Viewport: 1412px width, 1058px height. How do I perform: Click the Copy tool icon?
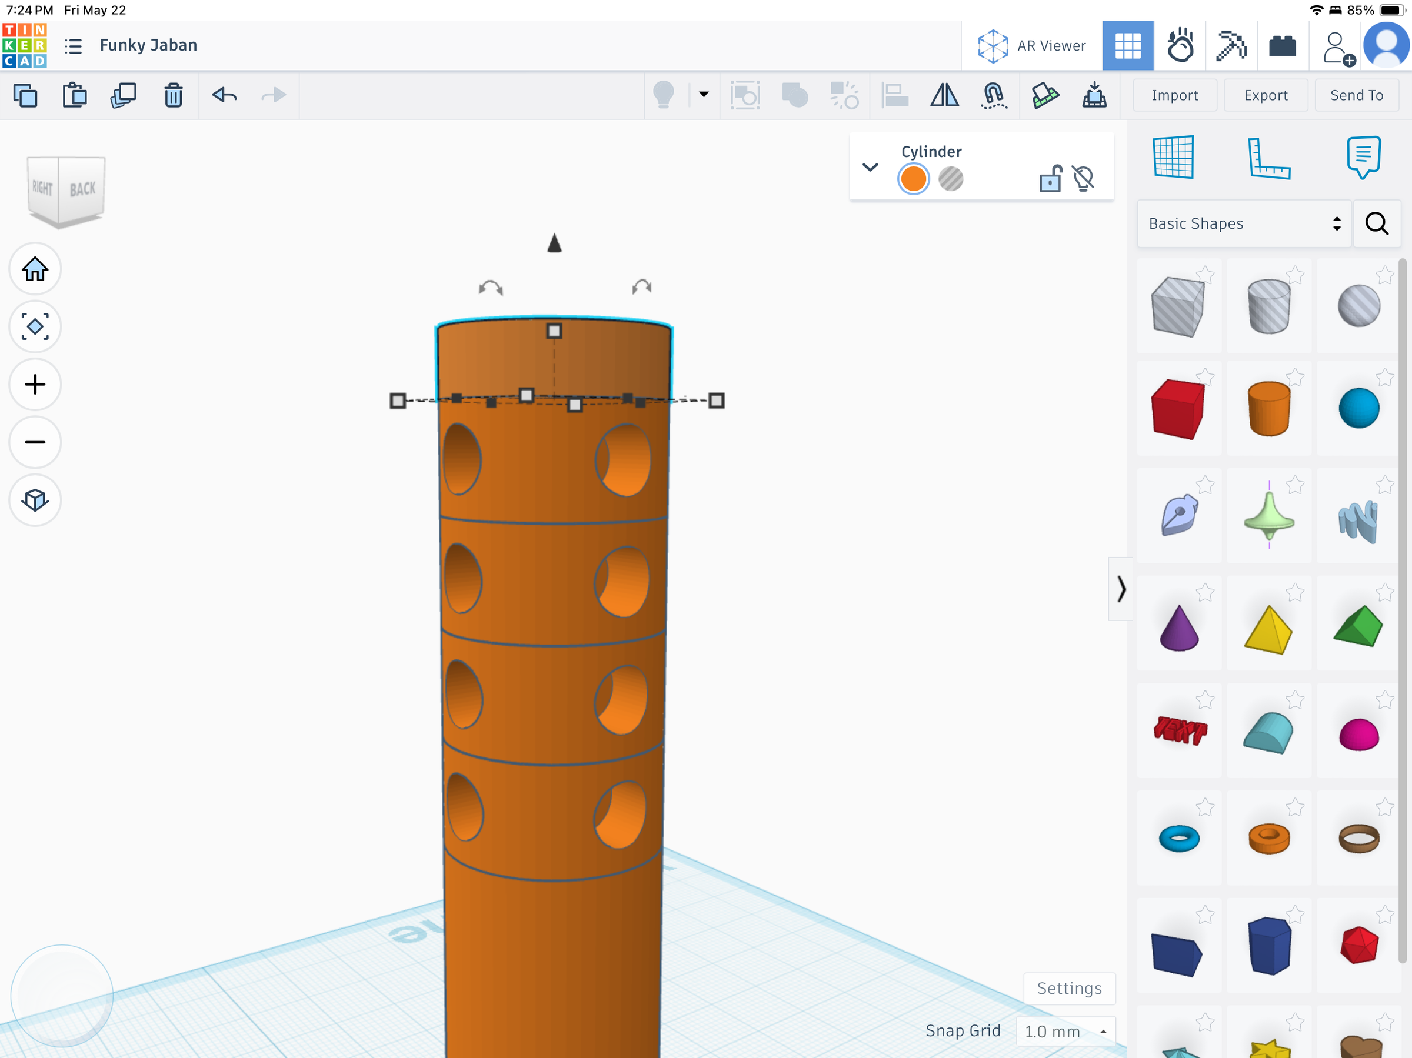pyautogui.click(x=25, y=95)
